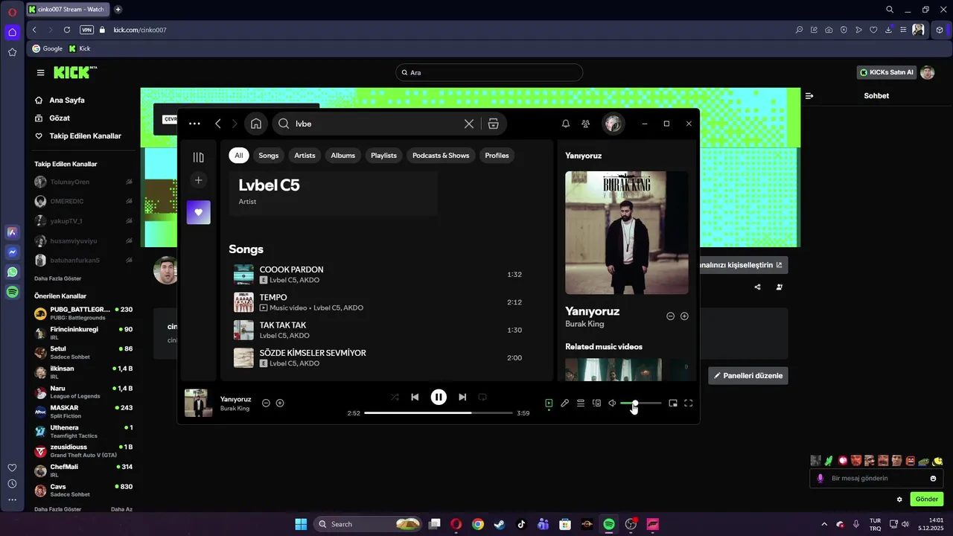The height and width of the screenshot is (536, 953).
Task: Toggle Kick sidebar hamburger menu
Action: 40,72
